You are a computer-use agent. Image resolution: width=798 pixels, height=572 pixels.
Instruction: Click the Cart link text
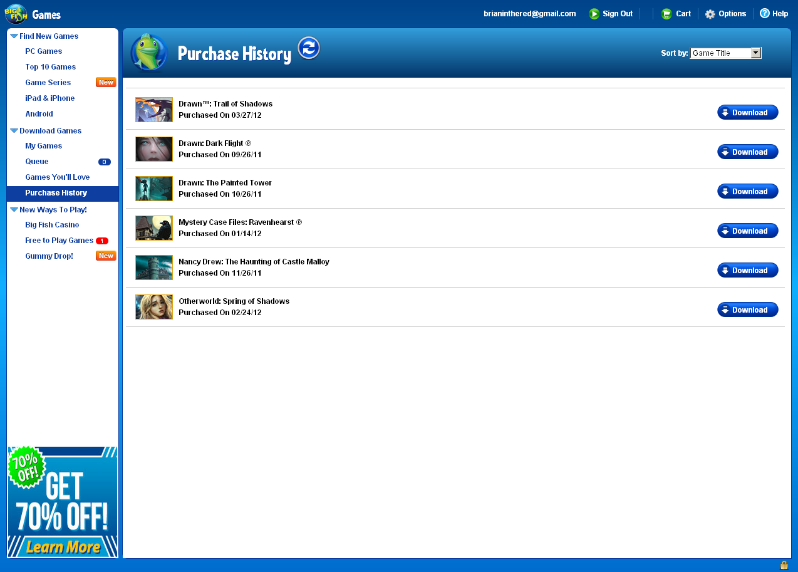(683, 14)
